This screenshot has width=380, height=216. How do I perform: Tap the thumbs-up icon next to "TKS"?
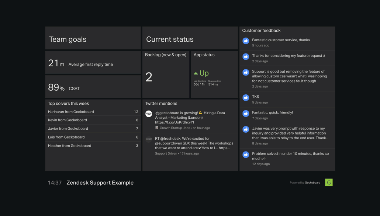246,98
